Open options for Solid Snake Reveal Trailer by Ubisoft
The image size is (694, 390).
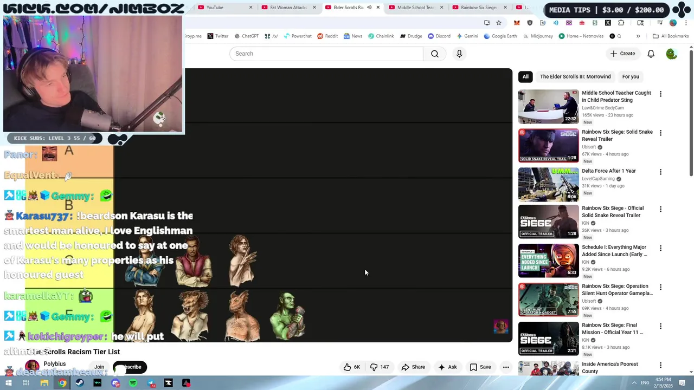[660, 133]
